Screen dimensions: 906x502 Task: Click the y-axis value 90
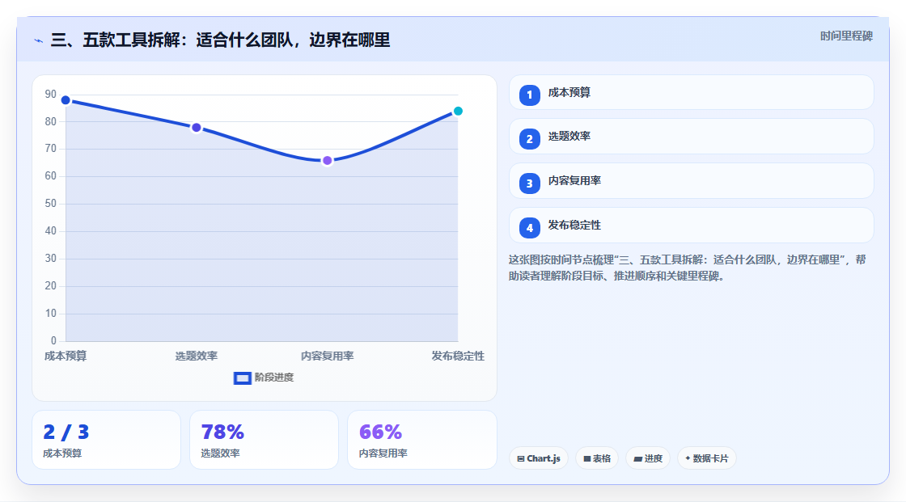pos(51,94)
